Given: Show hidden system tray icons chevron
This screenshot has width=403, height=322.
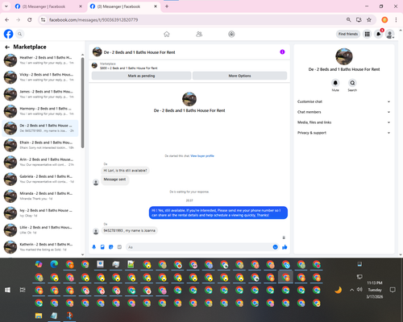Looking at the screenshot, I should tap(351, 290).
